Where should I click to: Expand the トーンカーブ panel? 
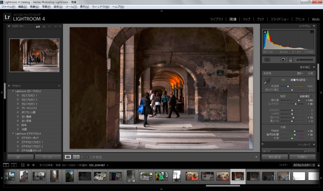coord(314,145)
